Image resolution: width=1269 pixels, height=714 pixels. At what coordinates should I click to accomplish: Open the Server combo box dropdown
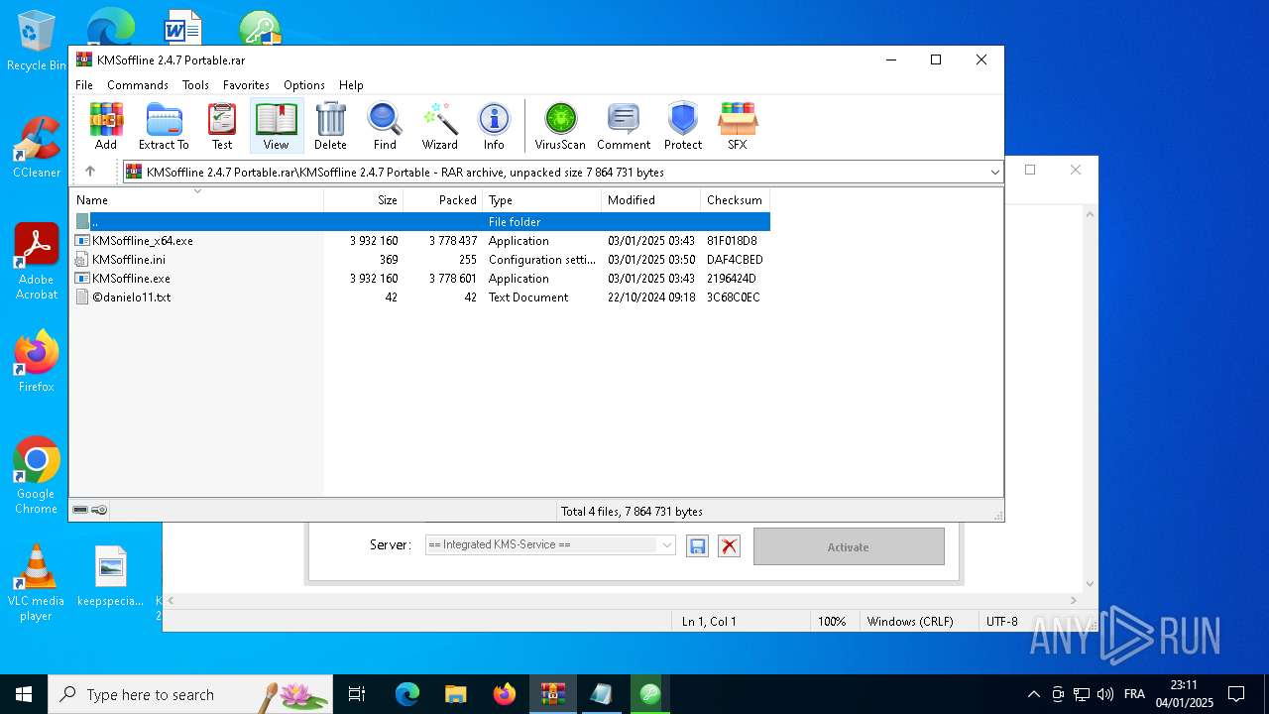click(x=667, y=545)
